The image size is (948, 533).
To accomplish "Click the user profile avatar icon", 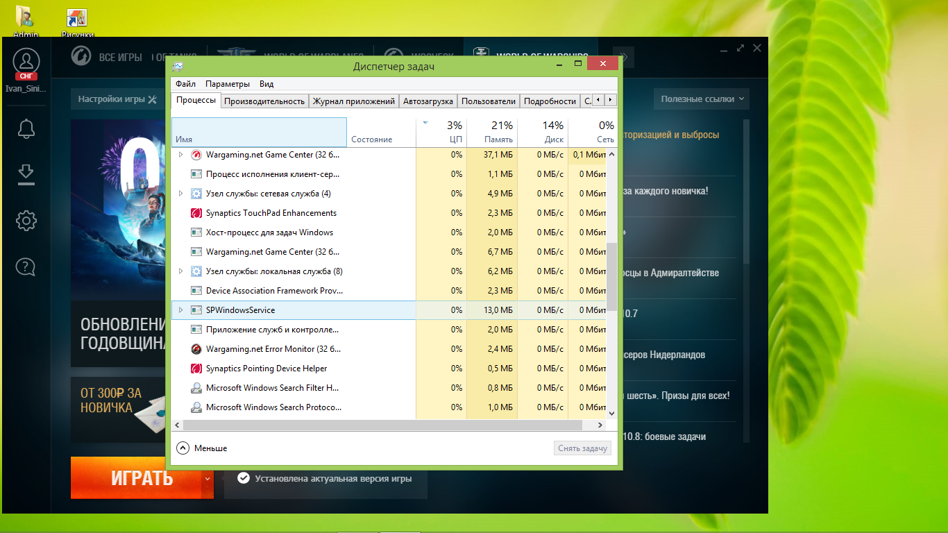I will click(26, 61).
